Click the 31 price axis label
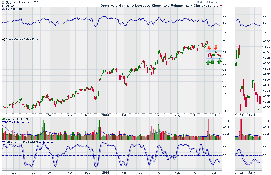This screenshot has height=175, width=271. coord(225,111)
